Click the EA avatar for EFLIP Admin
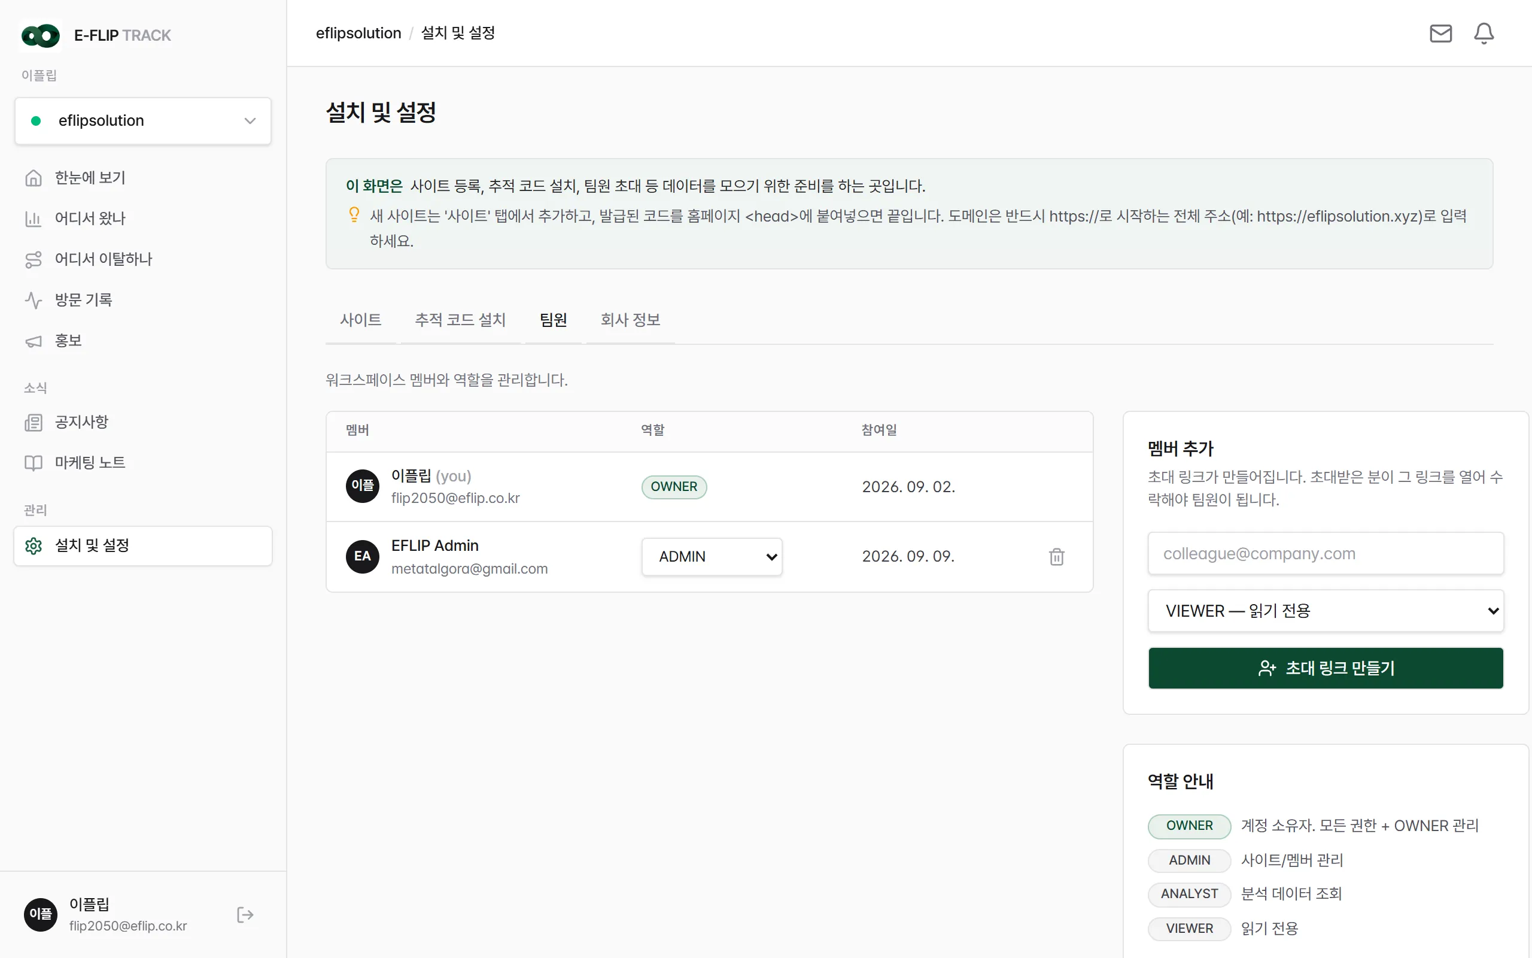 coord(363,556)
